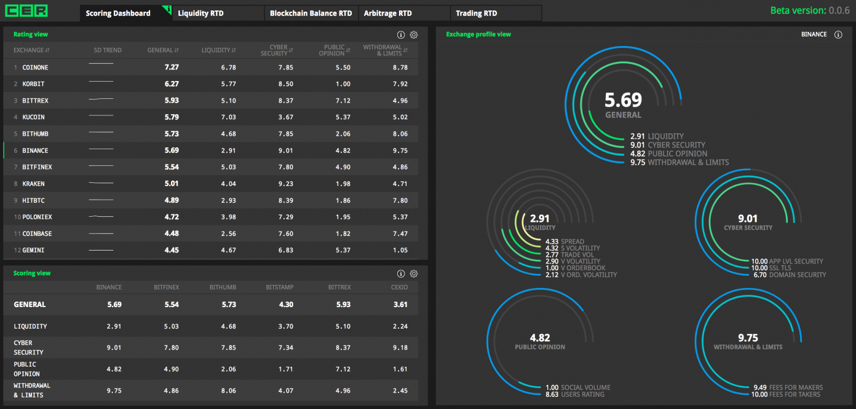Image resolution: width=856 pixels, height=409 pixels.
Task: Click the 5.69 GENERAL gauge
Action: point(623,105)
